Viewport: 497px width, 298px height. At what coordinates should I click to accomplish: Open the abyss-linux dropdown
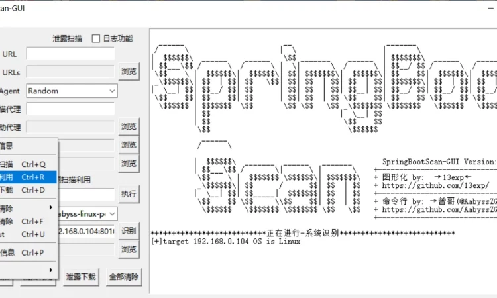(x=87, y=214)
